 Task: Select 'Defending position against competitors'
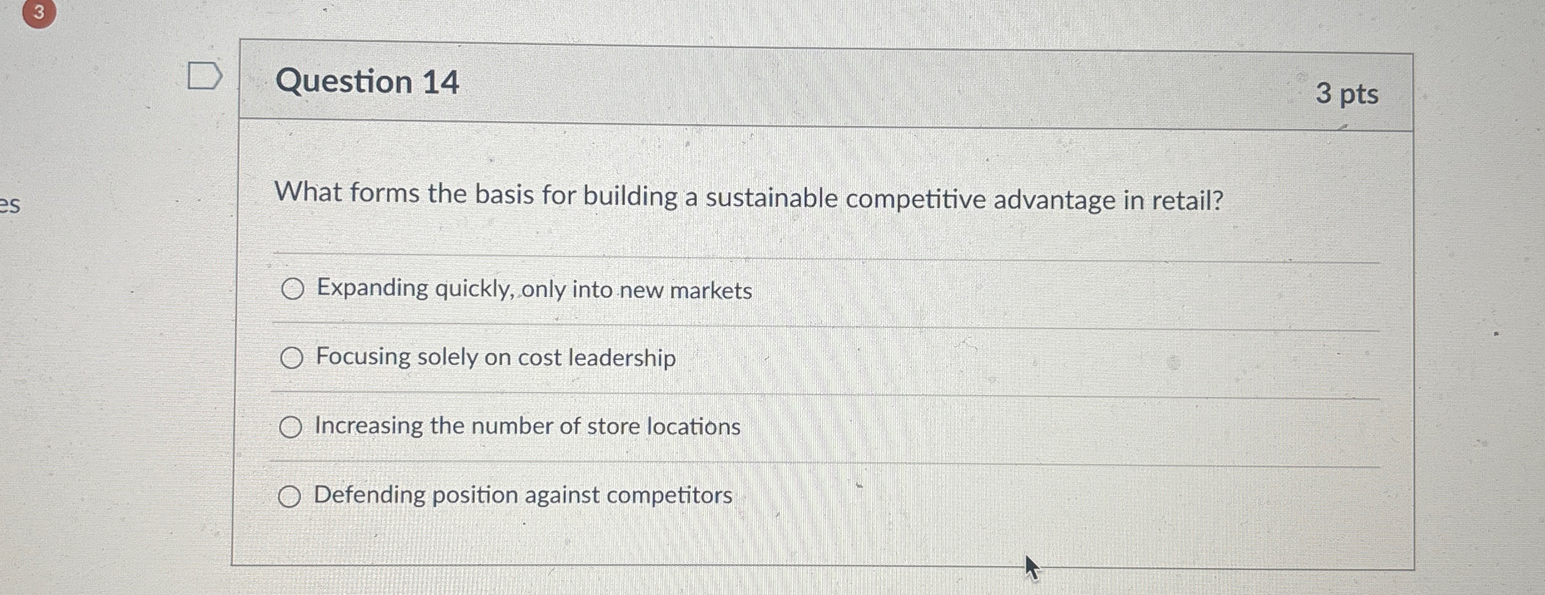(522, 495)
